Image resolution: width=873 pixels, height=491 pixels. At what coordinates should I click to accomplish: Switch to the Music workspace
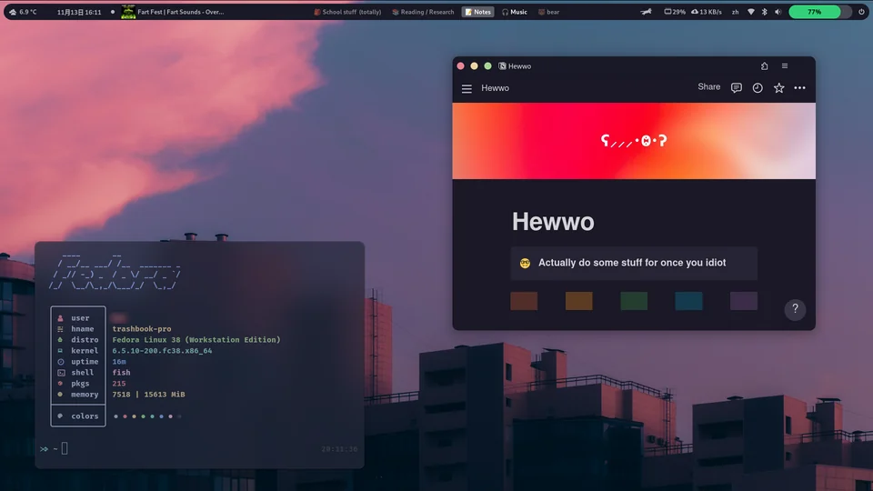[x=515, y=12]
